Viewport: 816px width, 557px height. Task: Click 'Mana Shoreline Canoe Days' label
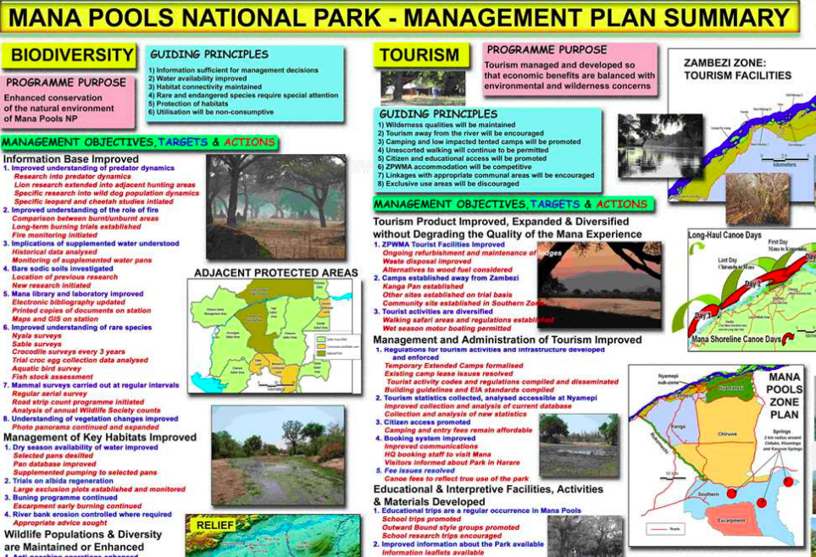pyautogui.click(x=736, y=339)
